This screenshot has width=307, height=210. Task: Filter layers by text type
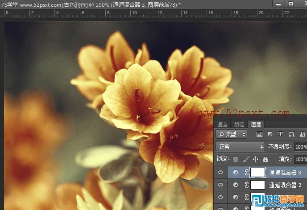click(281, 134)
